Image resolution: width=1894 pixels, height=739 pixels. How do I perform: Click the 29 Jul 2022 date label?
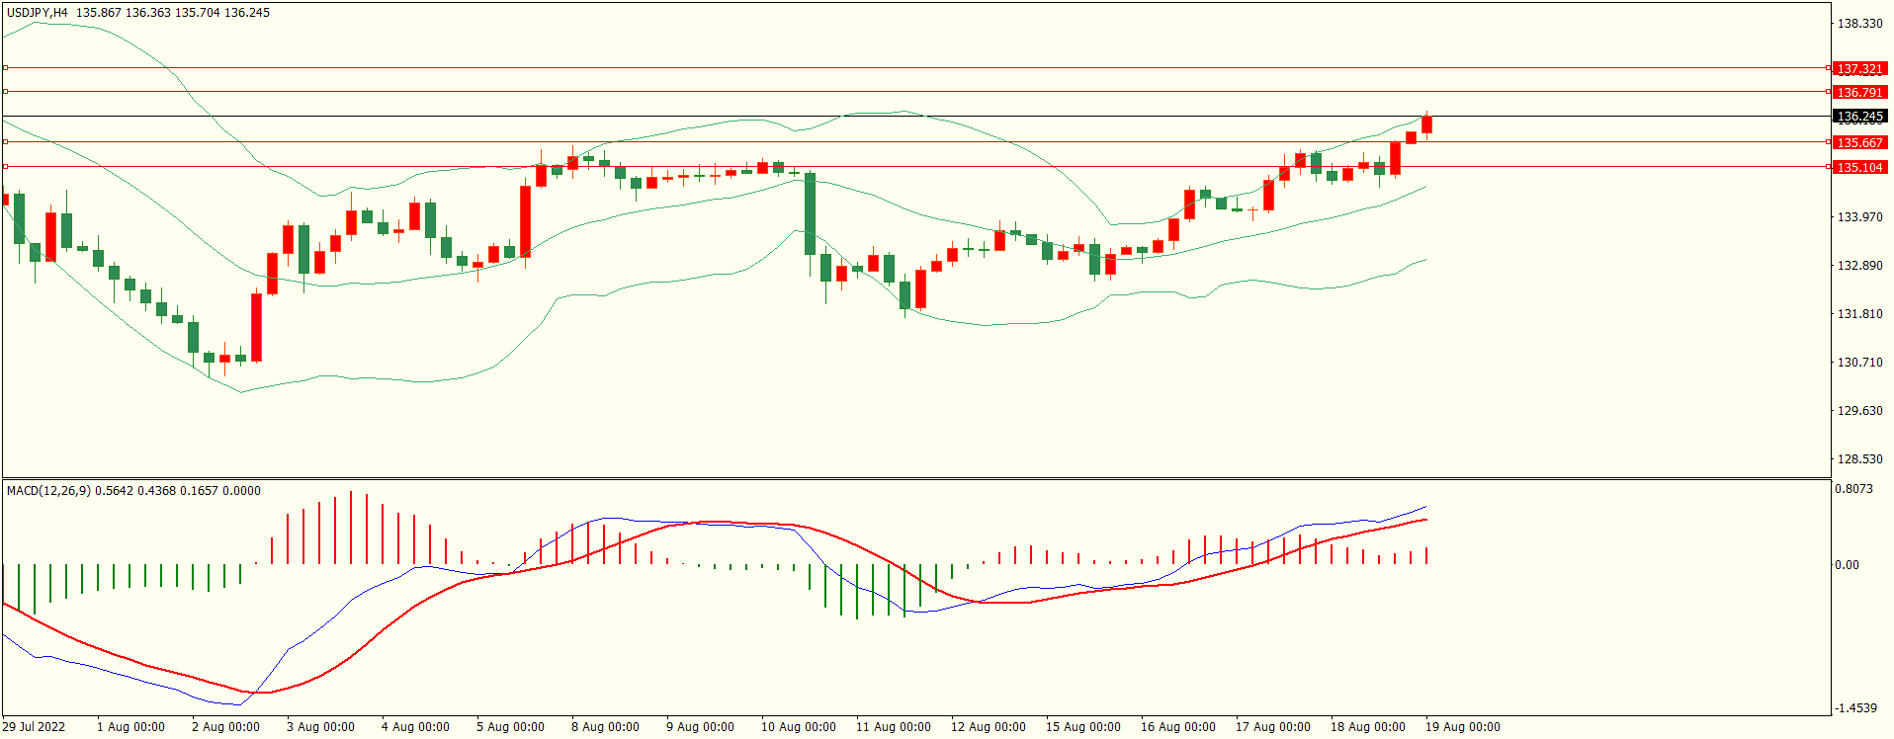[x=34, y=727]
